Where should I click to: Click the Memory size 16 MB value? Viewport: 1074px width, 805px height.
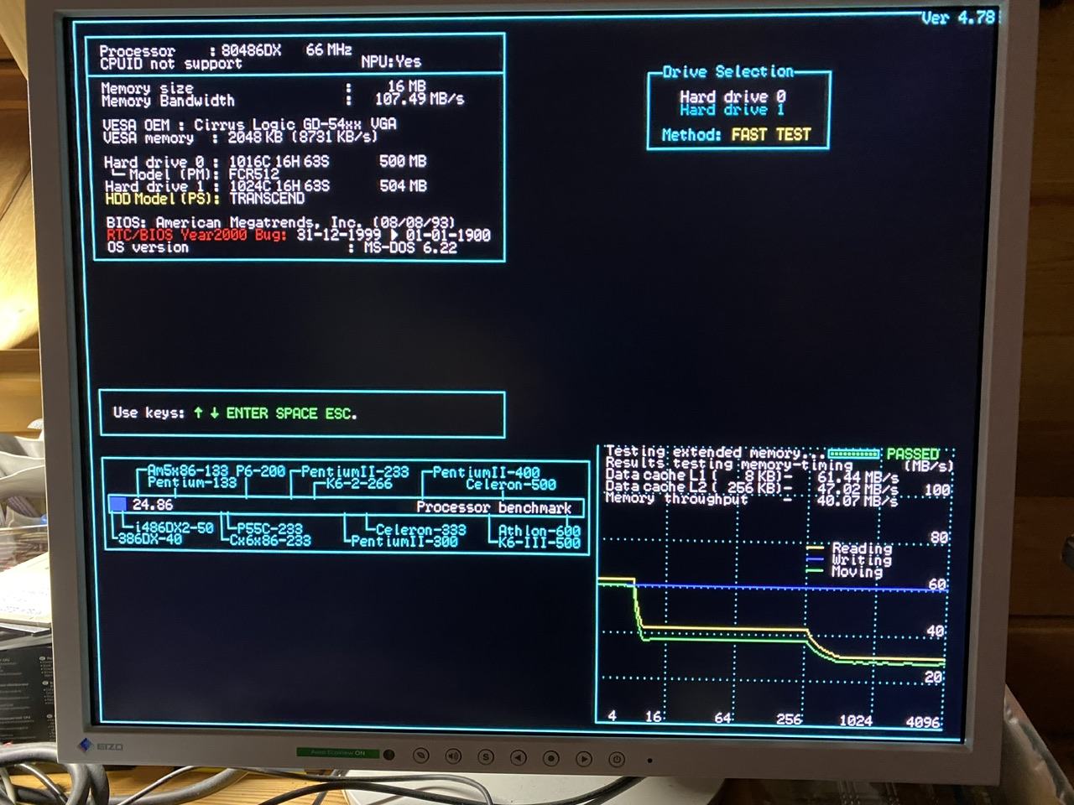point(406,86)
